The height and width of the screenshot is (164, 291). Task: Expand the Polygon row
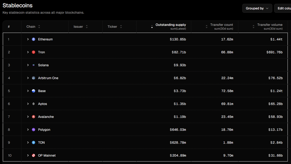(28, 130)
